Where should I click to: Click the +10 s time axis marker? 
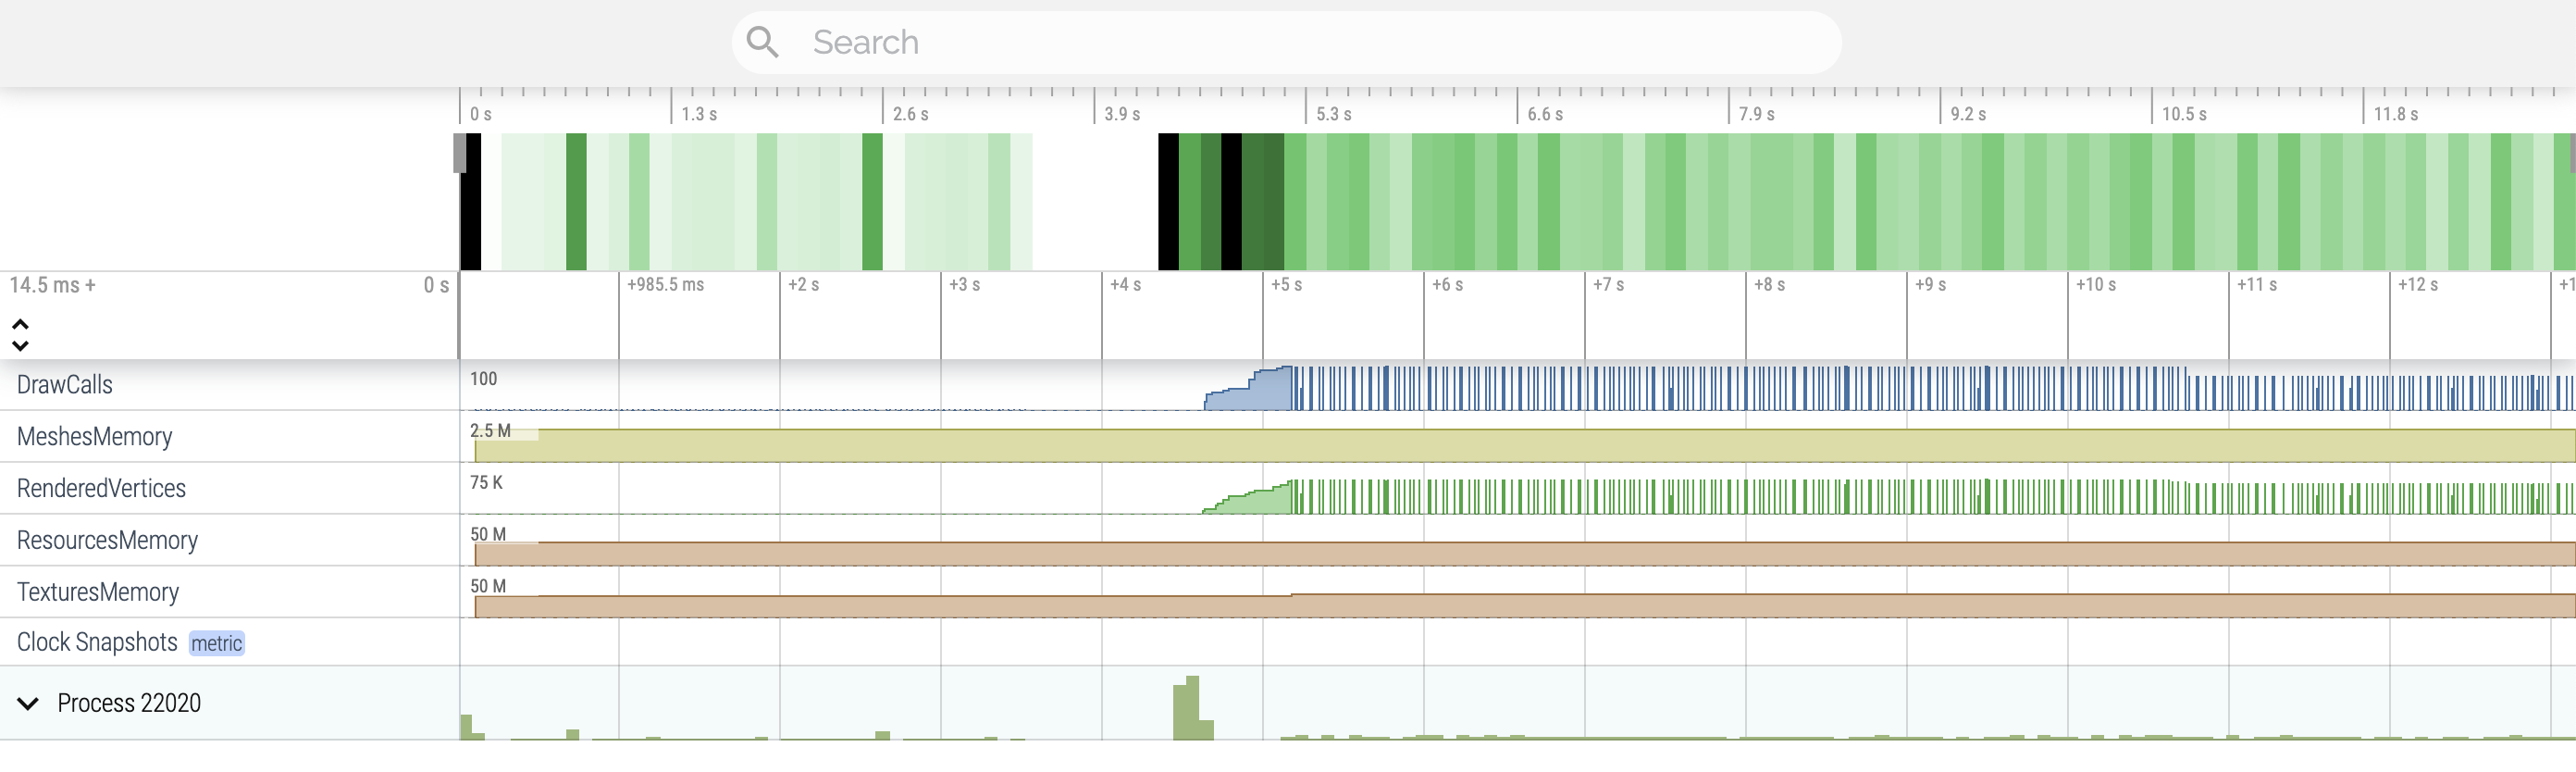pyautogui.click(x=2095, y=285)
